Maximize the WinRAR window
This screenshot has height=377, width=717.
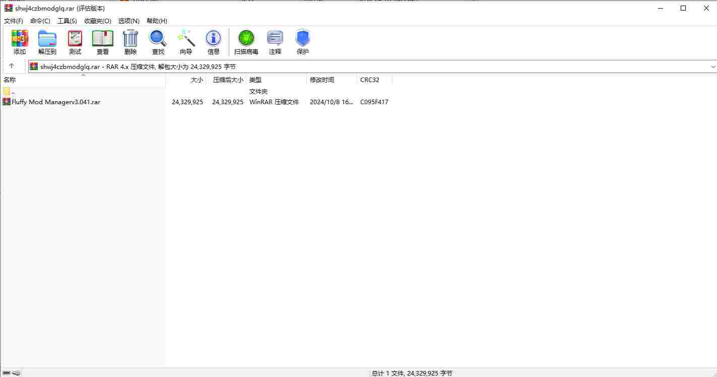click(683, 8)
